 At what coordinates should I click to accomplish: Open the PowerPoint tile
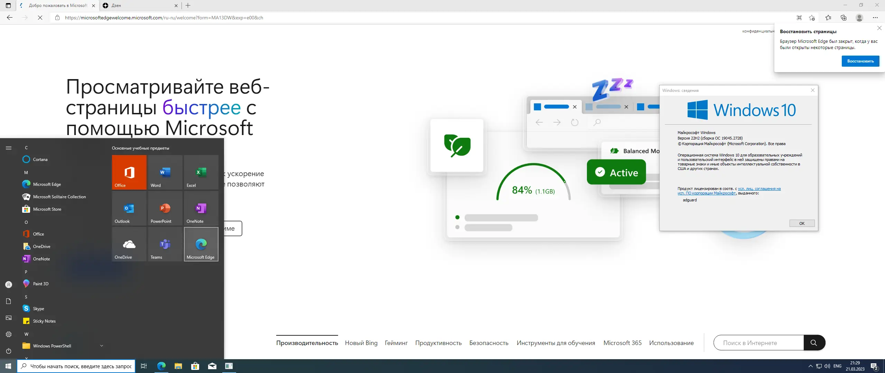(x=165, y=208)
